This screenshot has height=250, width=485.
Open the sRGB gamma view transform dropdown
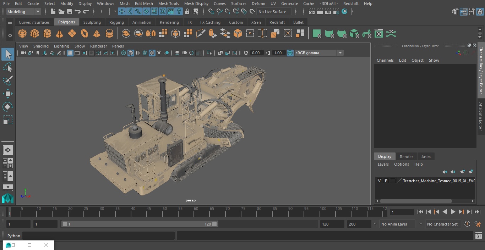(319, 53)
